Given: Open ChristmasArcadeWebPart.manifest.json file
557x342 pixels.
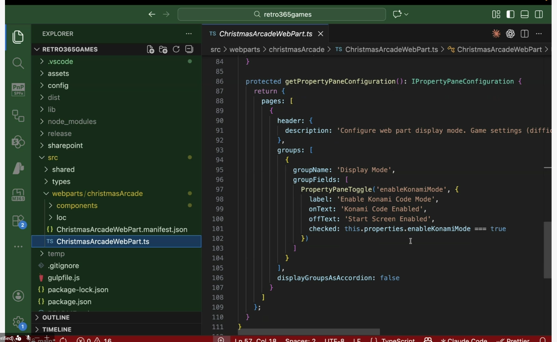Looking at the screenshot, I should [x=121, y=230].
